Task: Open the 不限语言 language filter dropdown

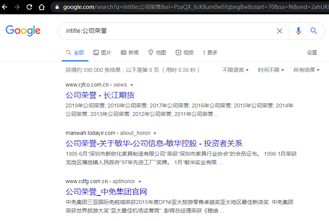Action: [235, 70]
